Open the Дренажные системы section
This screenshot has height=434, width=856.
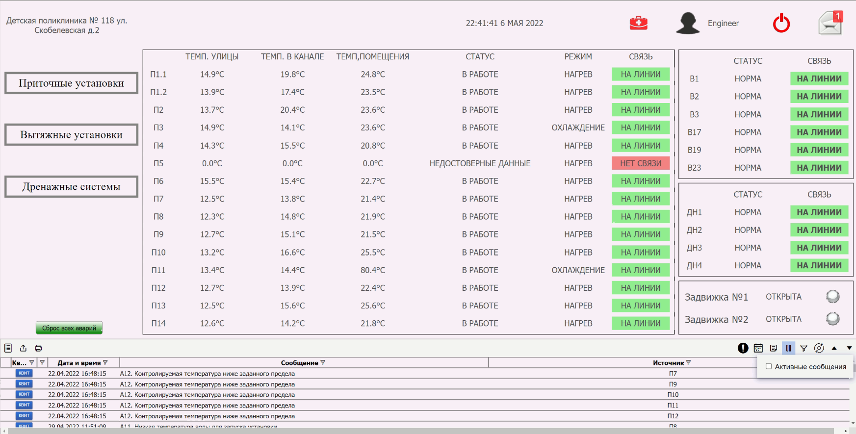pyautogui.click(x=72, y=186)
